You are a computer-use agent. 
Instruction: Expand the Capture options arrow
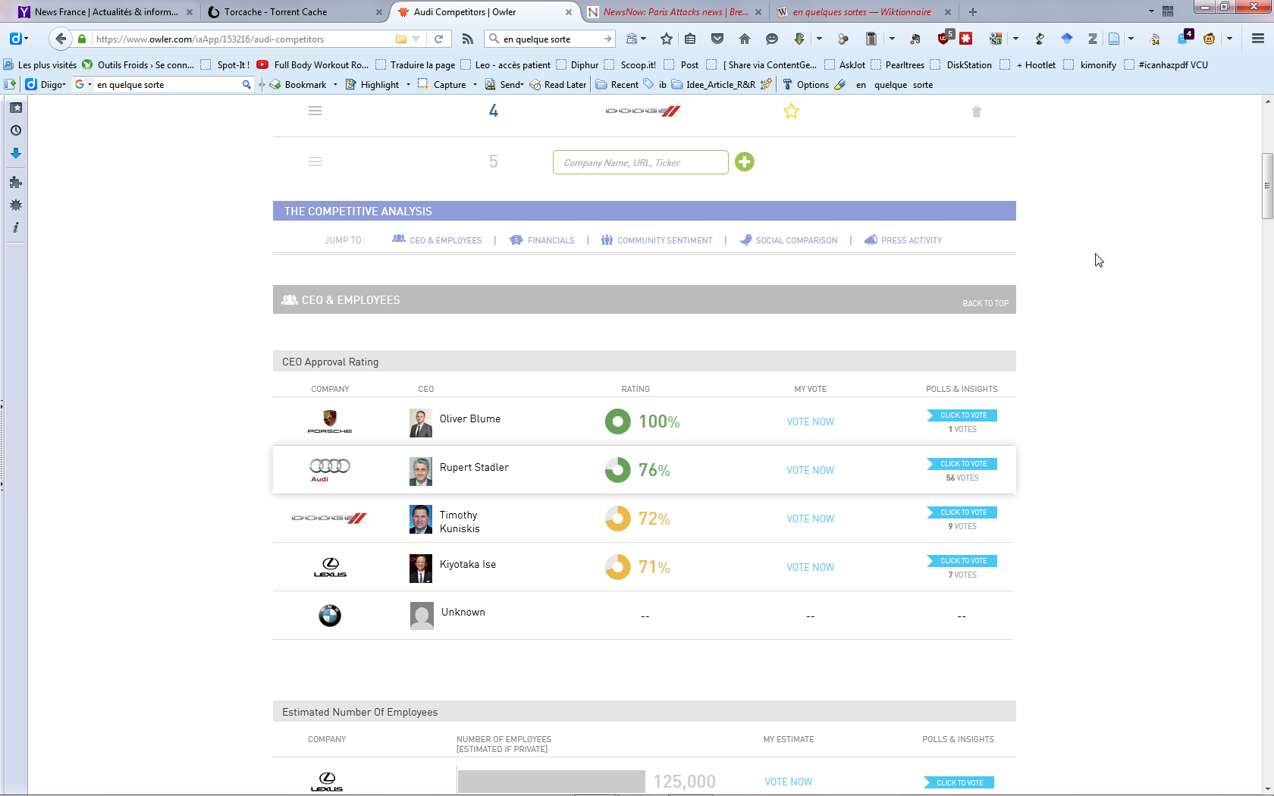(x=475, y=85)
